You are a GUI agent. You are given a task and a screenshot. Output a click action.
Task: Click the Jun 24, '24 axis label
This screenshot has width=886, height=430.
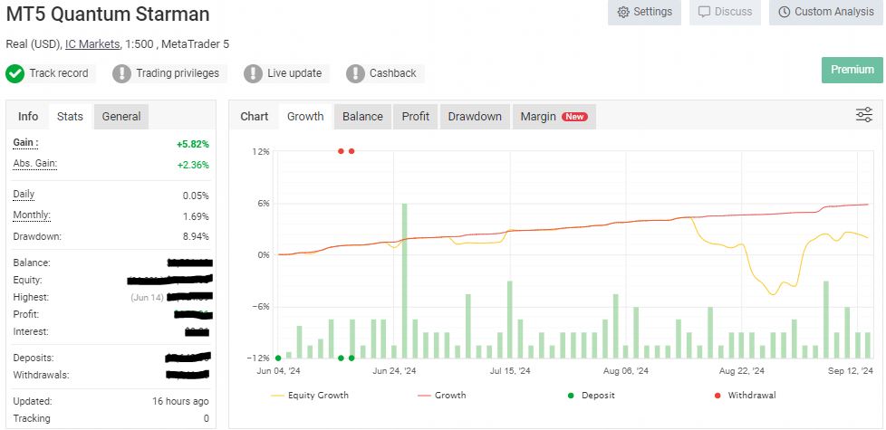pos(394,371)
